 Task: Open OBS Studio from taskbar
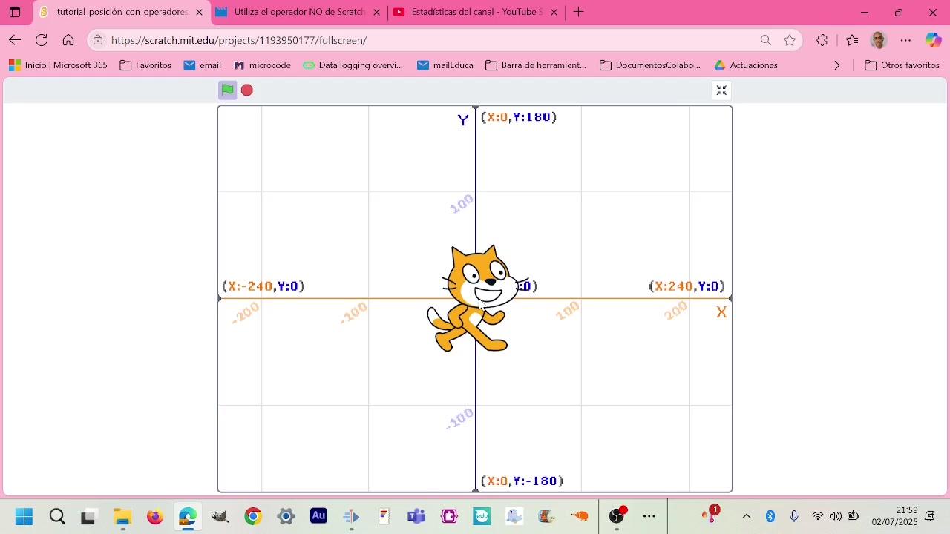617,516
